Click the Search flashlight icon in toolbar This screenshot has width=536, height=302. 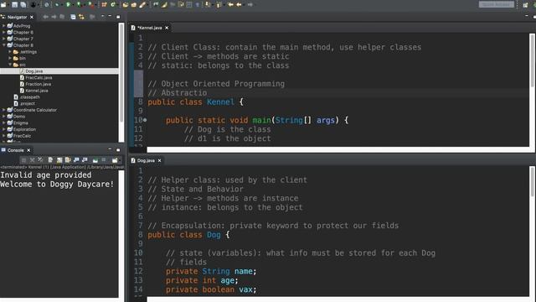click(x=142, y=5)
